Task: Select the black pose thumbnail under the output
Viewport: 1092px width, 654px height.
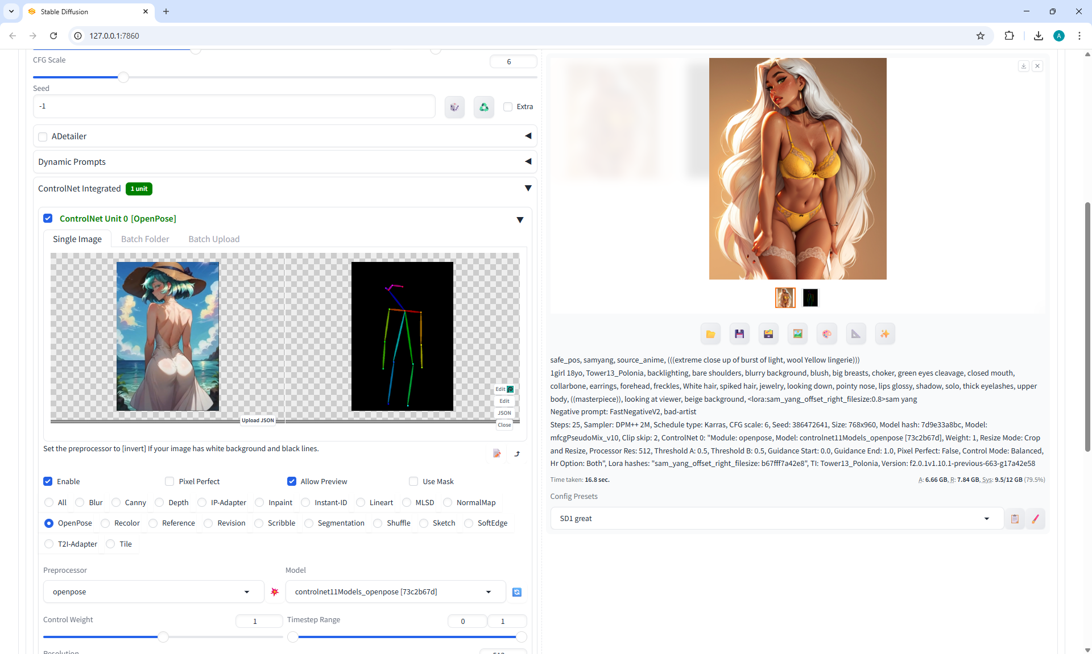Action: pyautogui.click(x=810, y=298)
